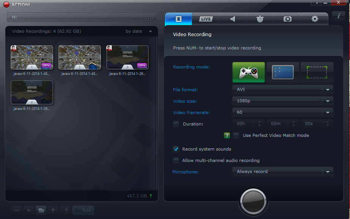The height and width of the screenshot is (219, 350).
Task: Click the Duration hours stepper arrows
Action: click(259, 124)
